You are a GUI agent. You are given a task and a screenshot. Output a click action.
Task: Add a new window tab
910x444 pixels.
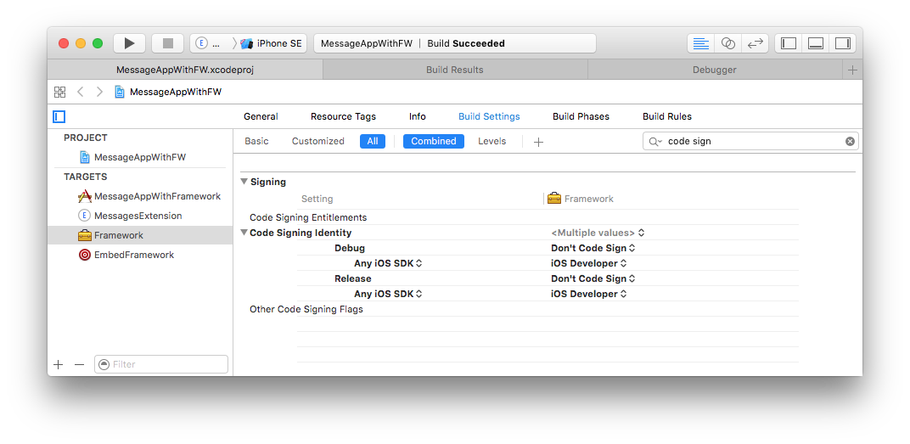pos(852,70)
